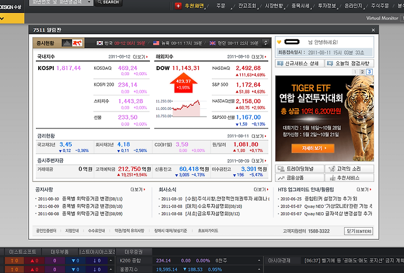Open the 장애시 대처/보상기준 link
Screen dimensions: 404x273
point(171,231)
